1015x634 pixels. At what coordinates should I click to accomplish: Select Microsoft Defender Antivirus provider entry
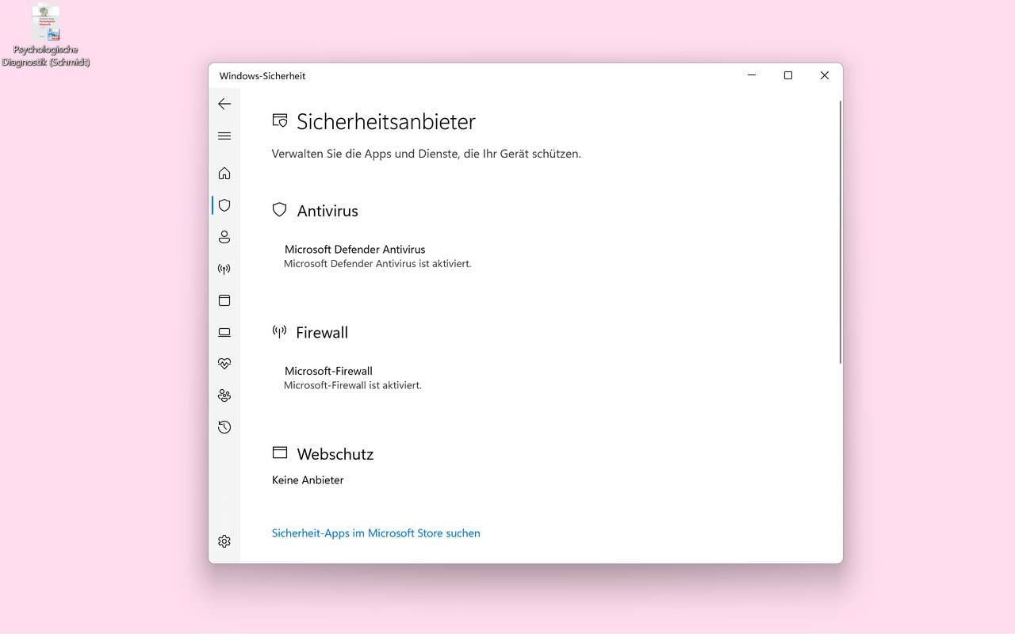(377, 256)
